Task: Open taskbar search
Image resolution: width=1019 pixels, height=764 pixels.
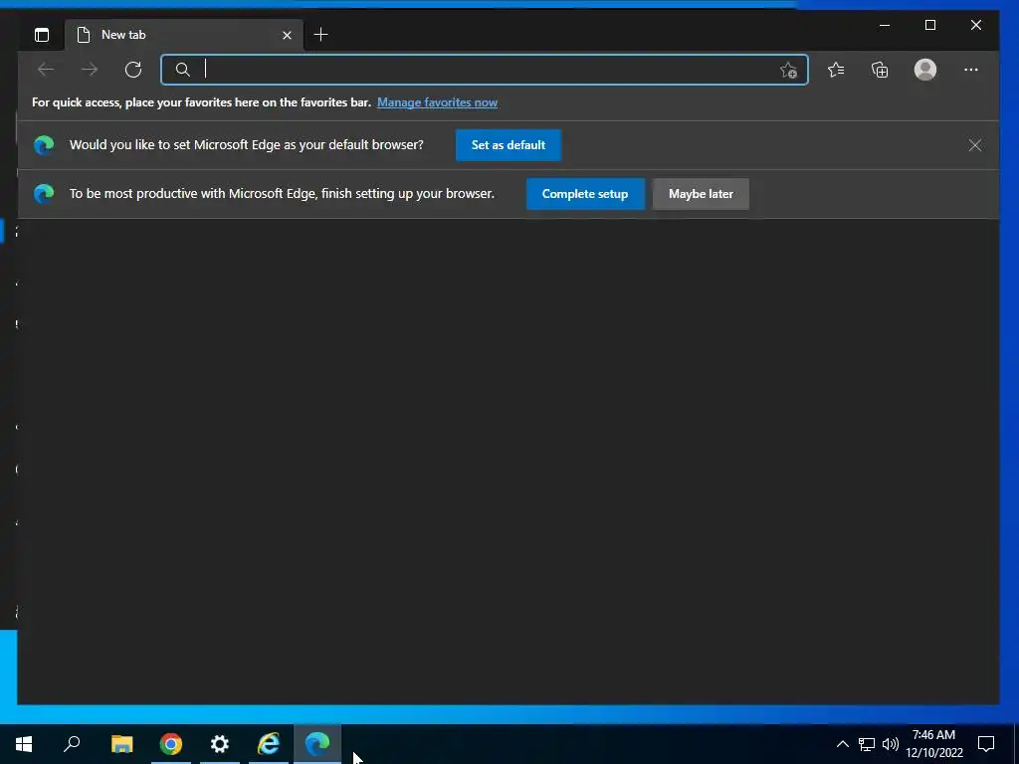Action: pos(72,744)
